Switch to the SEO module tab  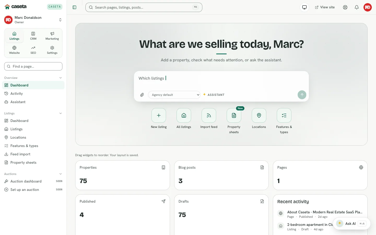click(33, 50)
